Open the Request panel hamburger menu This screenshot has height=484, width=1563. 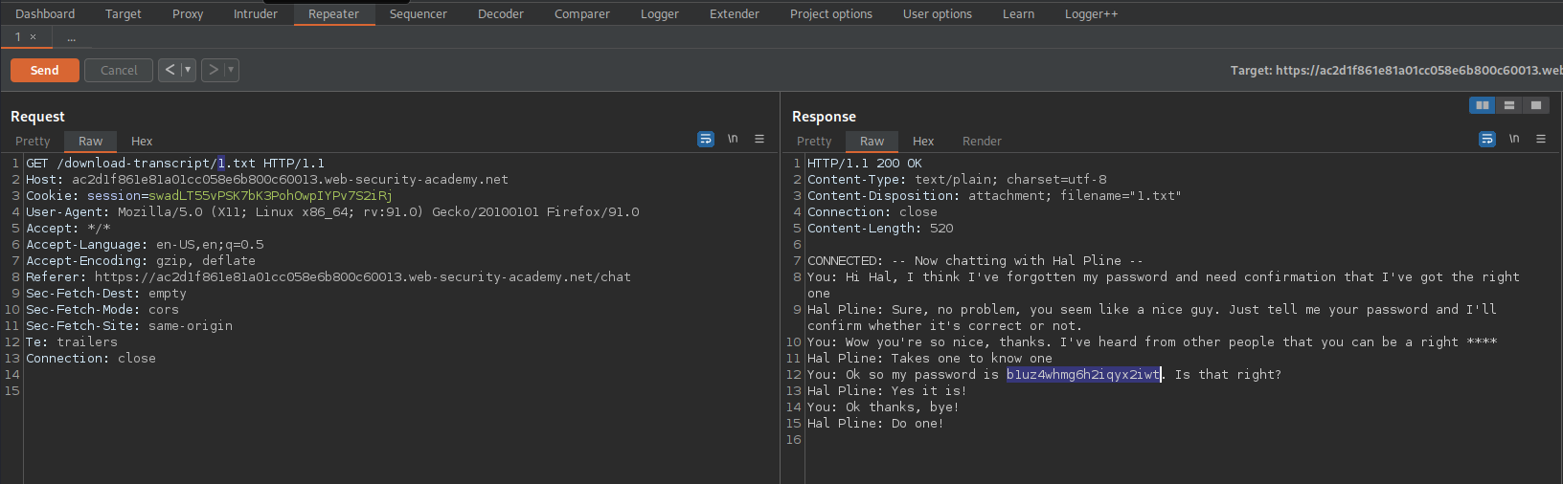(x=759, y=139)
